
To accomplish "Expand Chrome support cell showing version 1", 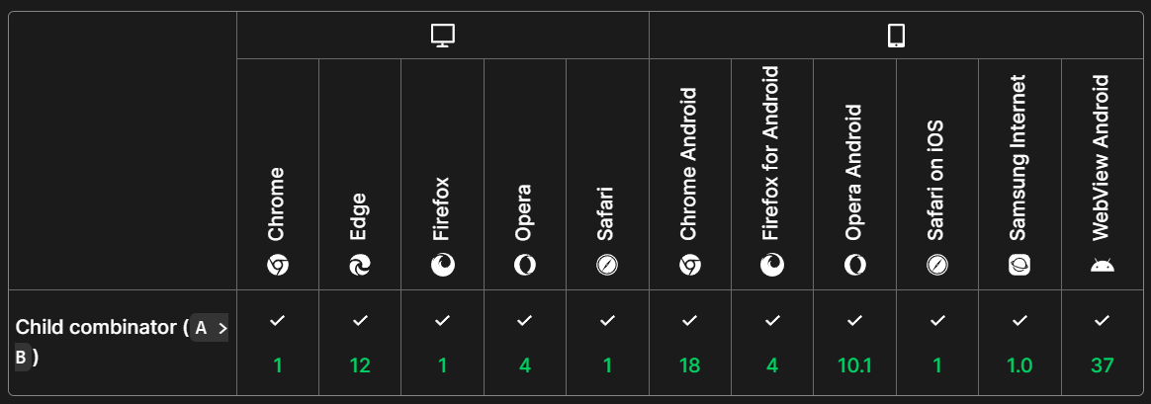I will pos(278,344).
